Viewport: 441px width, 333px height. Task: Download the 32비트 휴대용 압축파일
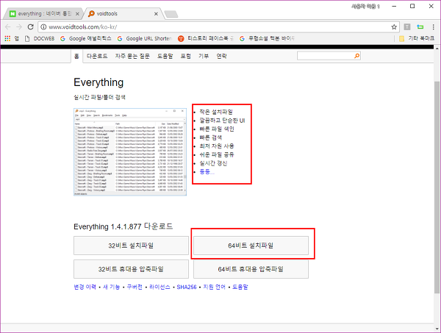coord(131,269)
